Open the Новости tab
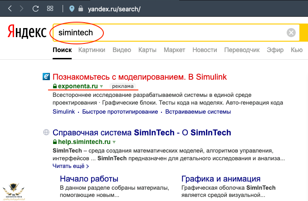 pyautogui.click(x=205, y=50)
